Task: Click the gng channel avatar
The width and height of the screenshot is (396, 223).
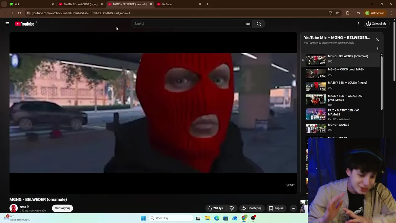Action: (x=13, y=208)
